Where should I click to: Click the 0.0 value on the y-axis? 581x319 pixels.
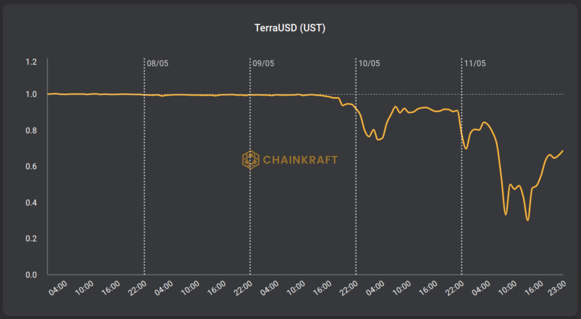coord(31,275)
